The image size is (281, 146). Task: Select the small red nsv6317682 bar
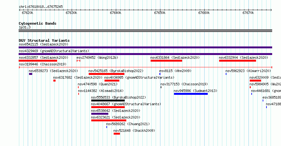(55, 81)
